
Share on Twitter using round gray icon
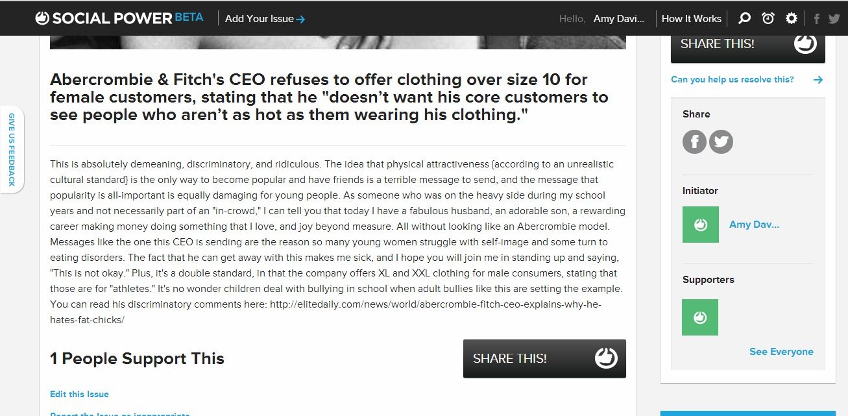pyautogui.click(x=721, y=141)
